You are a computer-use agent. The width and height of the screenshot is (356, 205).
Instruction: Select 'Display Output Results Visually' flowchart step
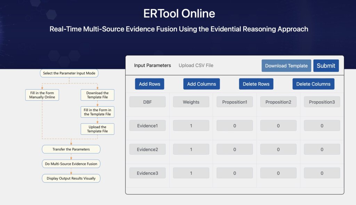point(71,178)
